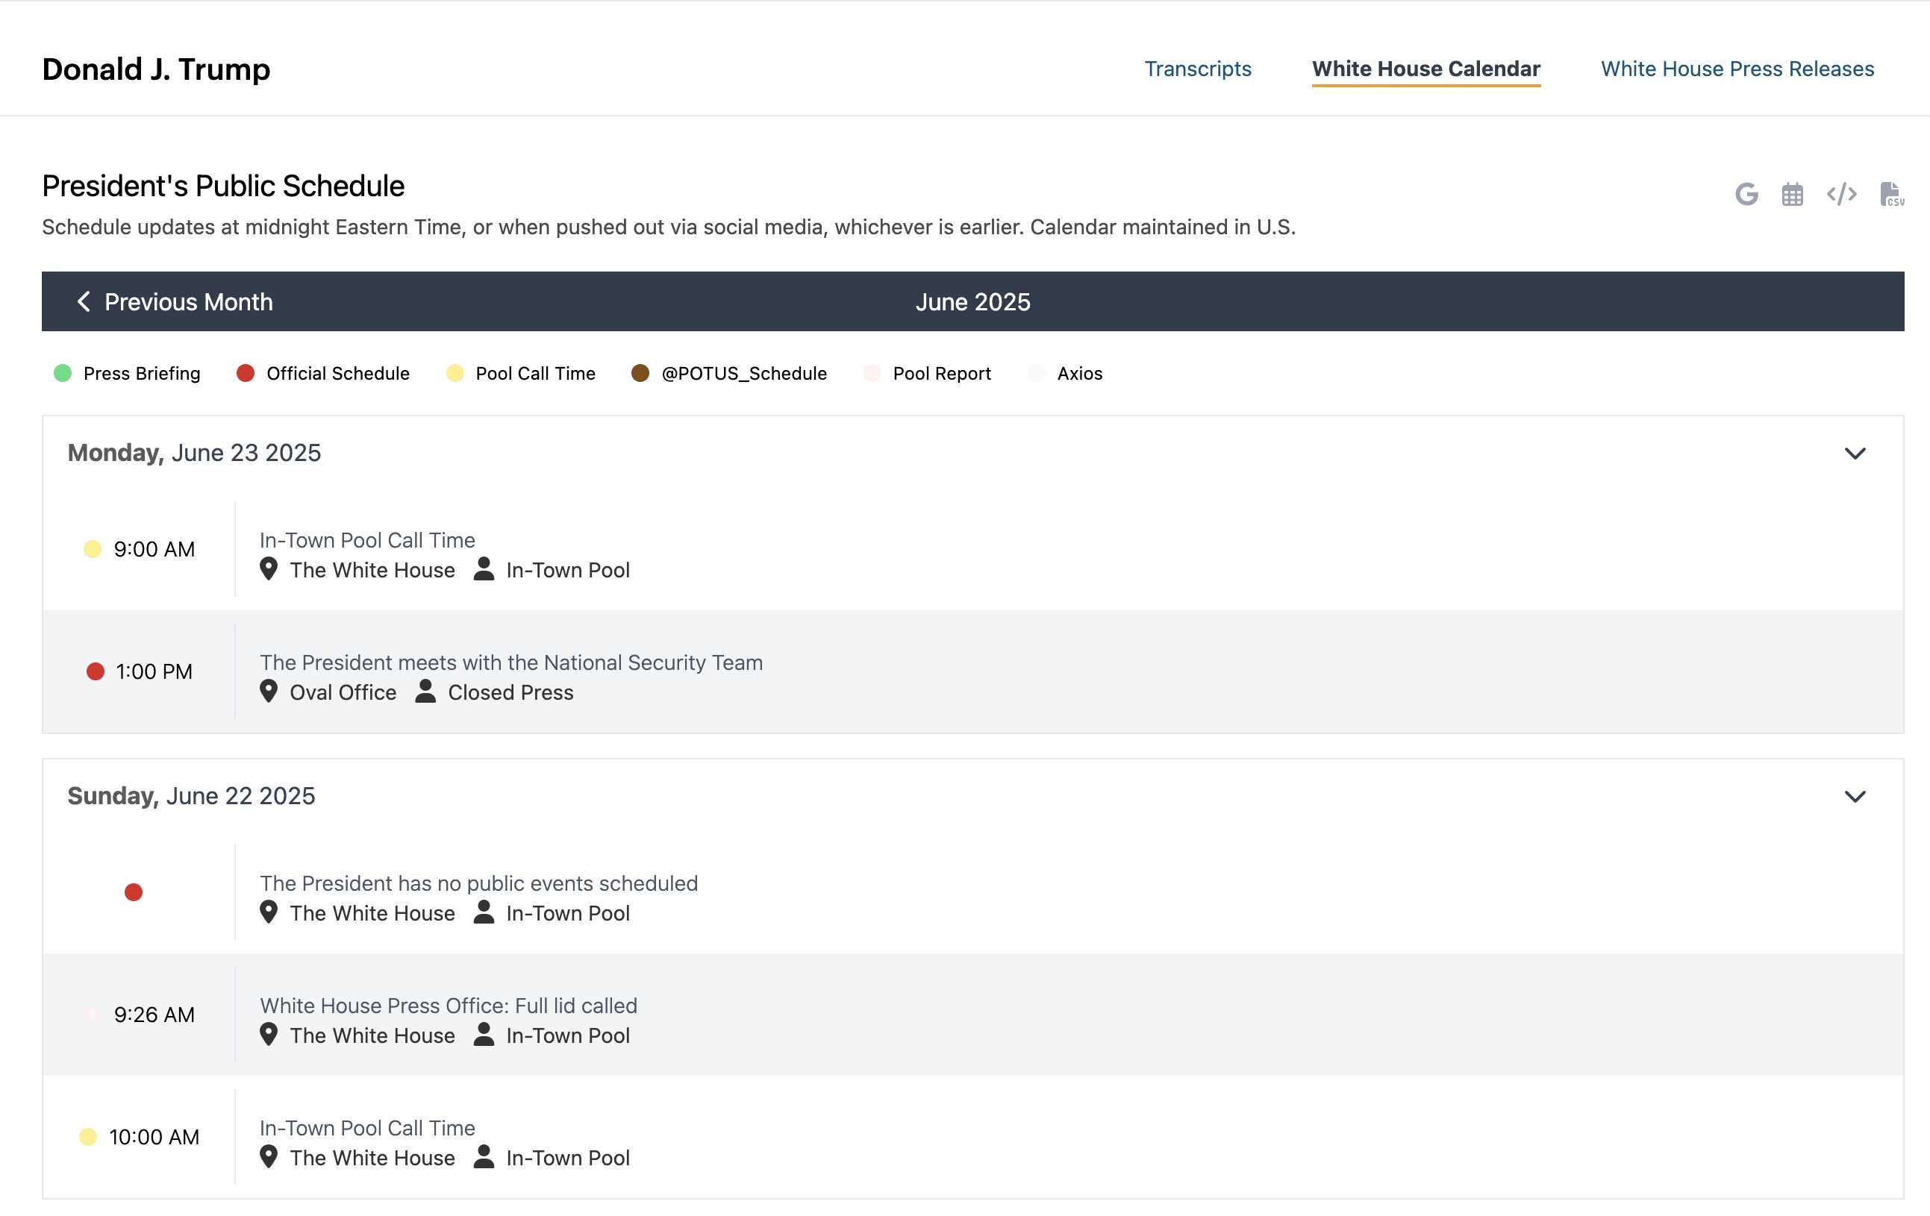Toggle the Official Schedule legend filter
This screenshot has width=1930, height=1216.
pos(323,373)
